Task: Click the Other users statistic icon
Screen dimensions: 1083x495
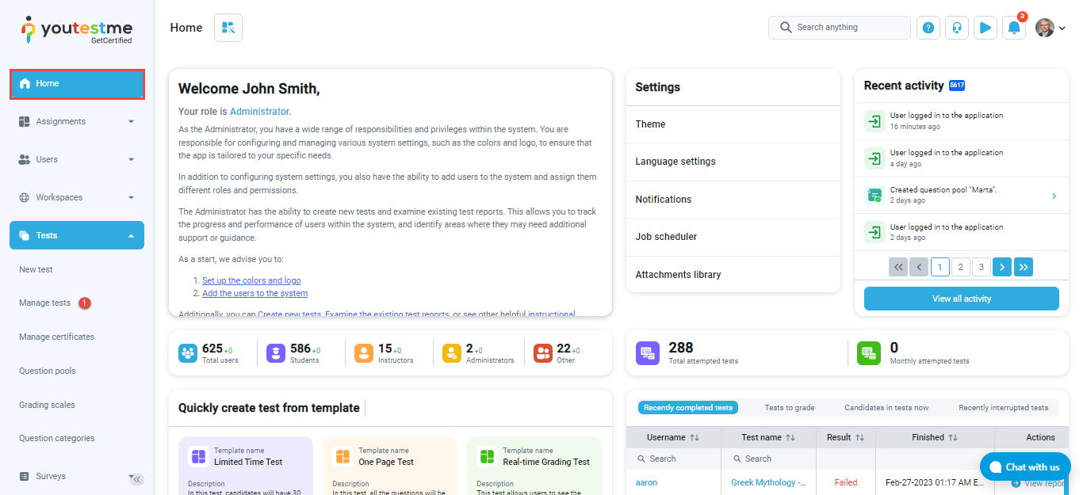Action: [x=543, y=353]
